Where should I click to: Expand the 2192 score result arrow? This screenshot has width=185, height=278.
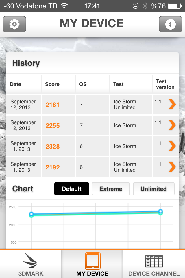172,167
